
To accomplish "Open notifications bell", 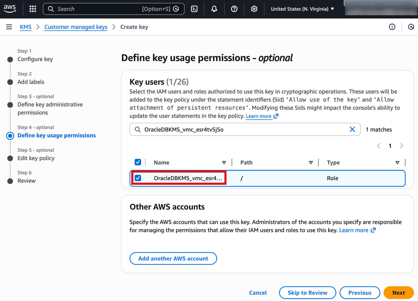I will [x=214, y=9].
